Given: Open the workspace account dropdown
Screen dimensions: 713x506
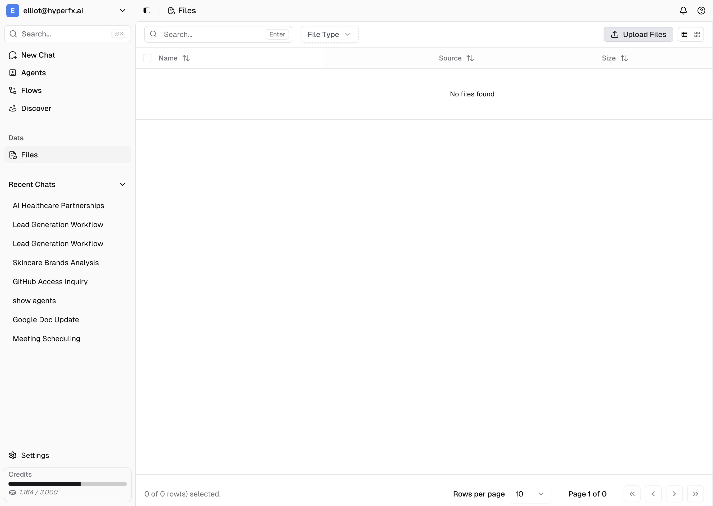Looking at the screenshot, I should (x=123, y=10).
